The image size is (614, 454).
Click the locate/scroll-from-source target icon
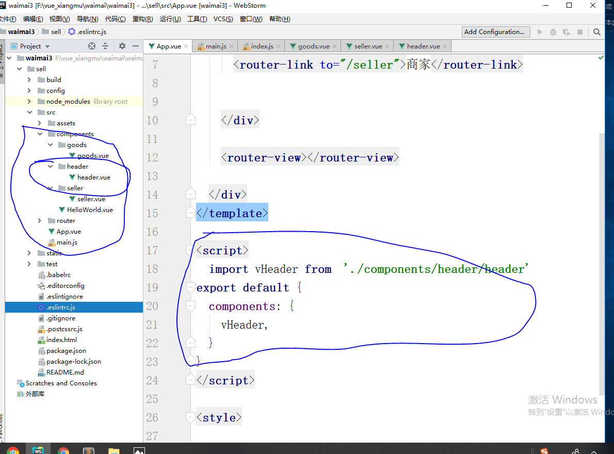point(92,46)
